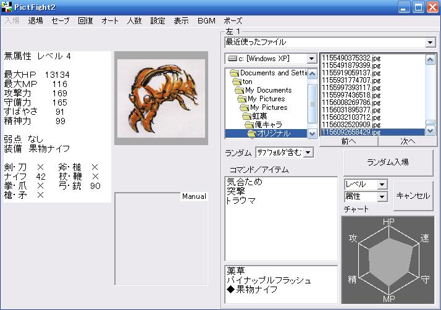Select the 突撃 command
The image size is (441, 310).
point(236,191)
